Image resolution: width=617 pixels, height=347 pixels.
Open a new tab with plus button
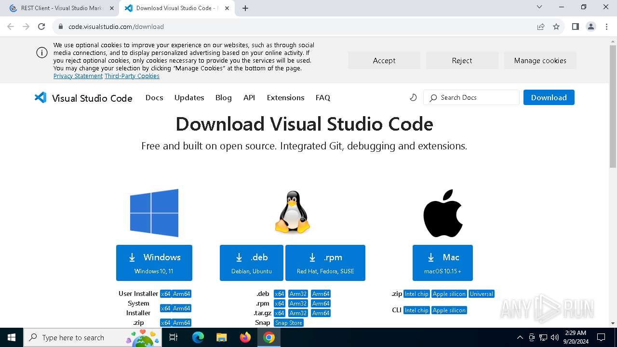(245, 8)
